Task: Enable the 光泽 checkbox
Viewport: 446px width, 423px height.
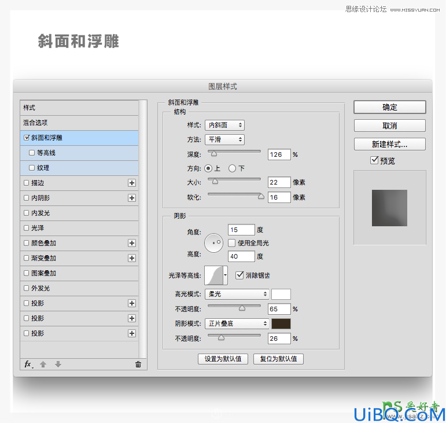Action: coord(27,228)
